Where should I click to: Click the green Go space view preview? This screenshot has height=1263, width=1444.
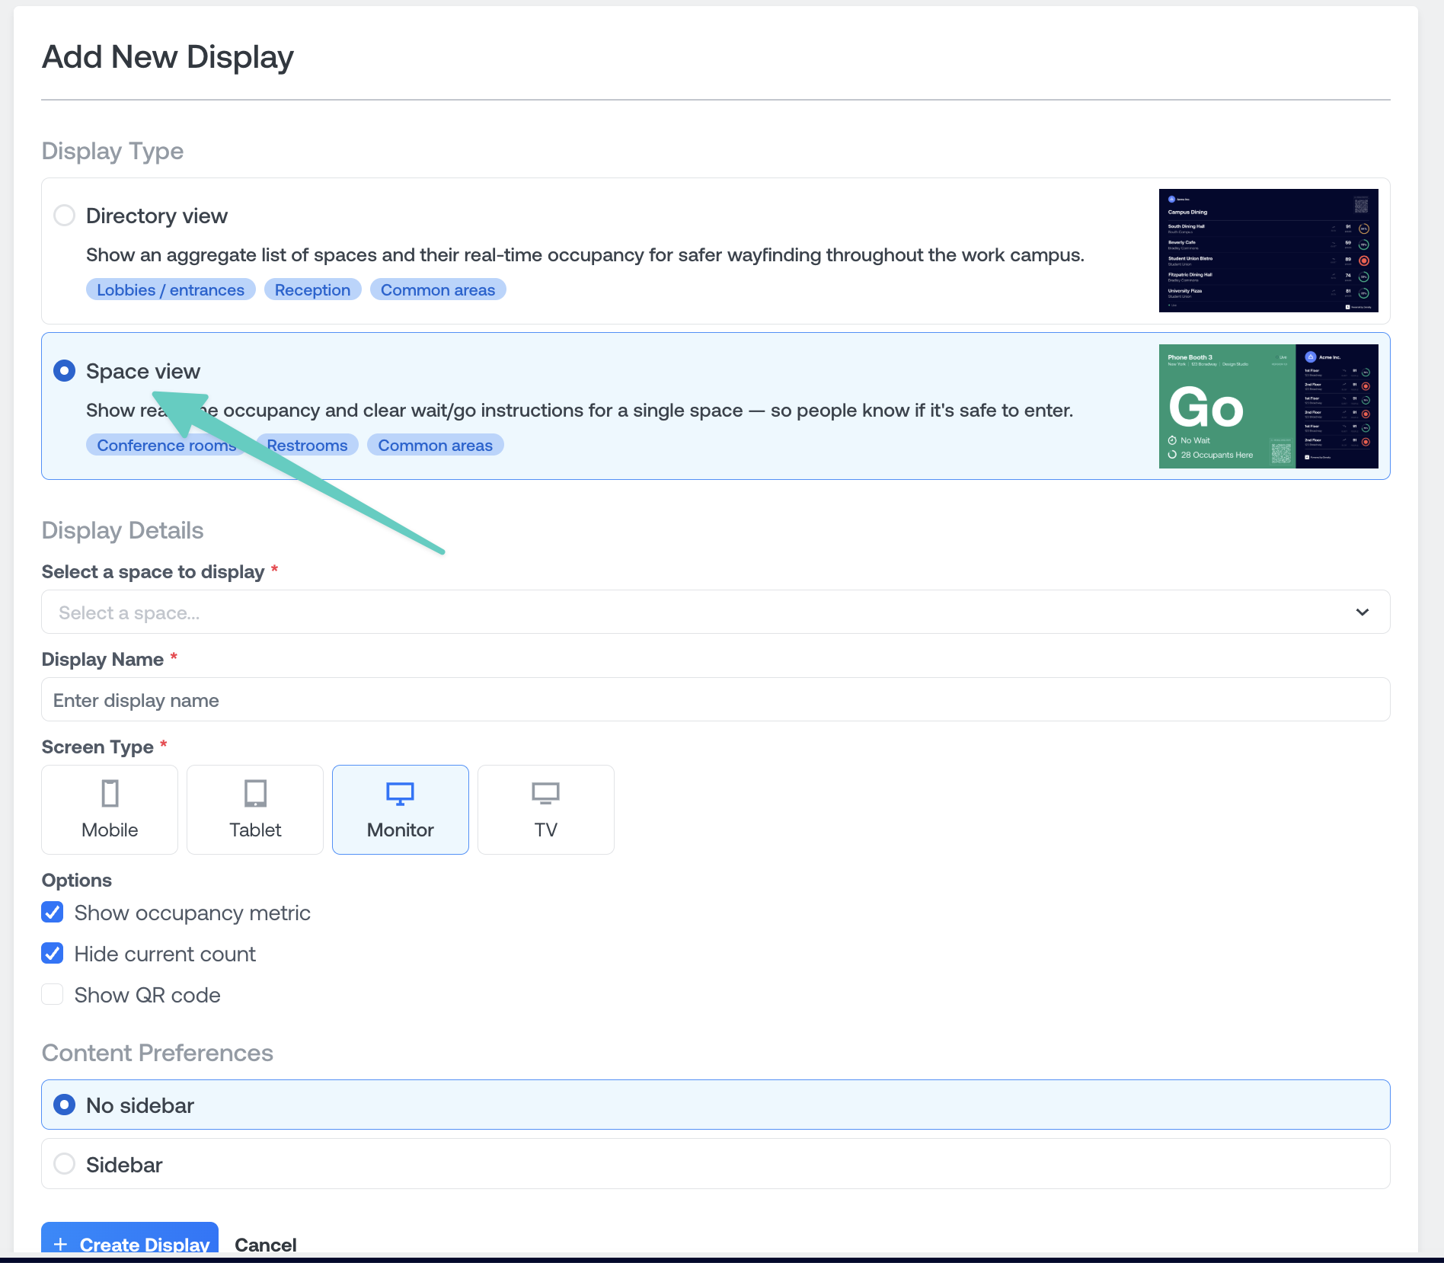click(1226, 406)
